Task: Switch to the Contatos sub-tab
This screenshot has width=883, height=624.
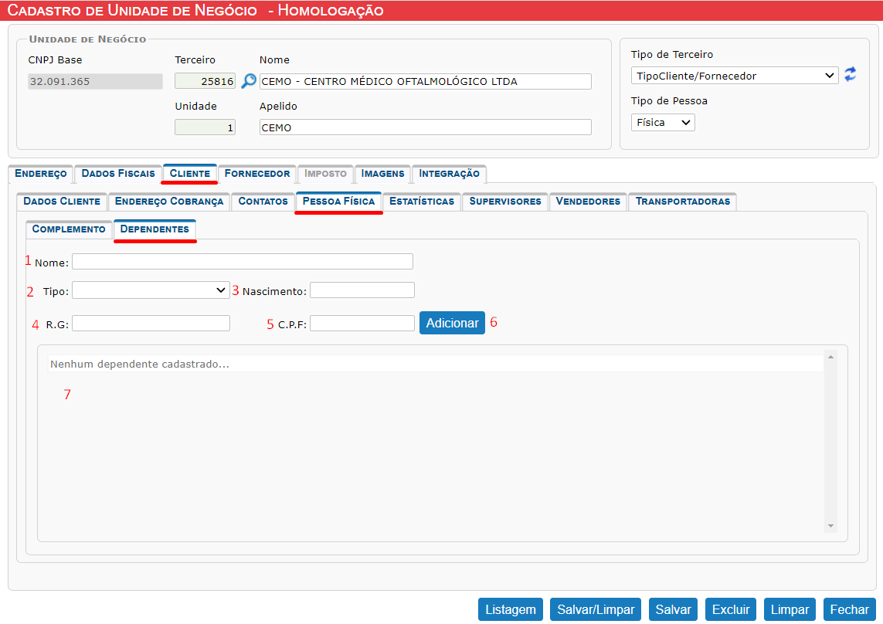Action: (263, 201)
